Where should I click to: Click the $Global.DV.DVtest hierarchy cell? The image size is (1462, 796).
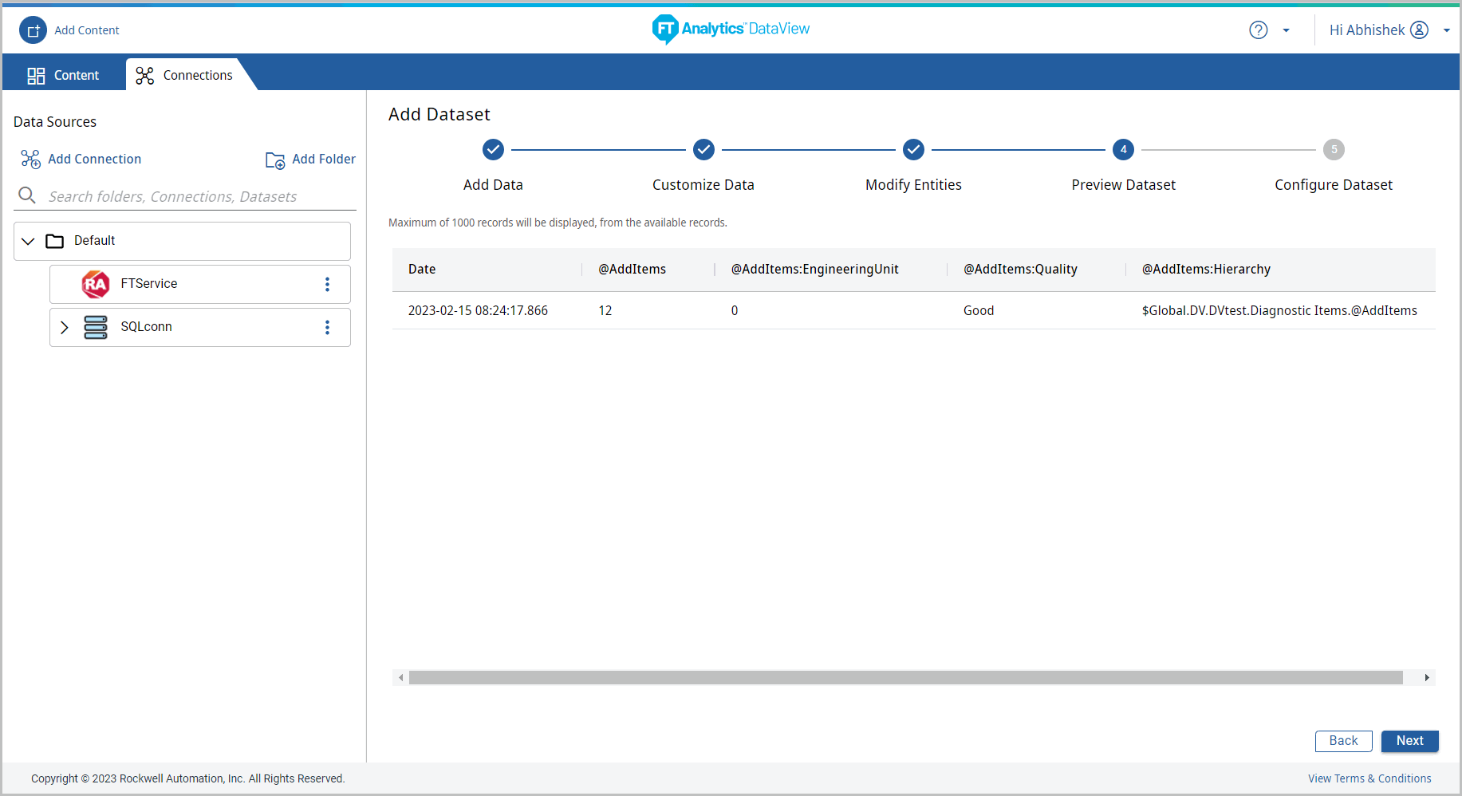tap(1279, 311)
